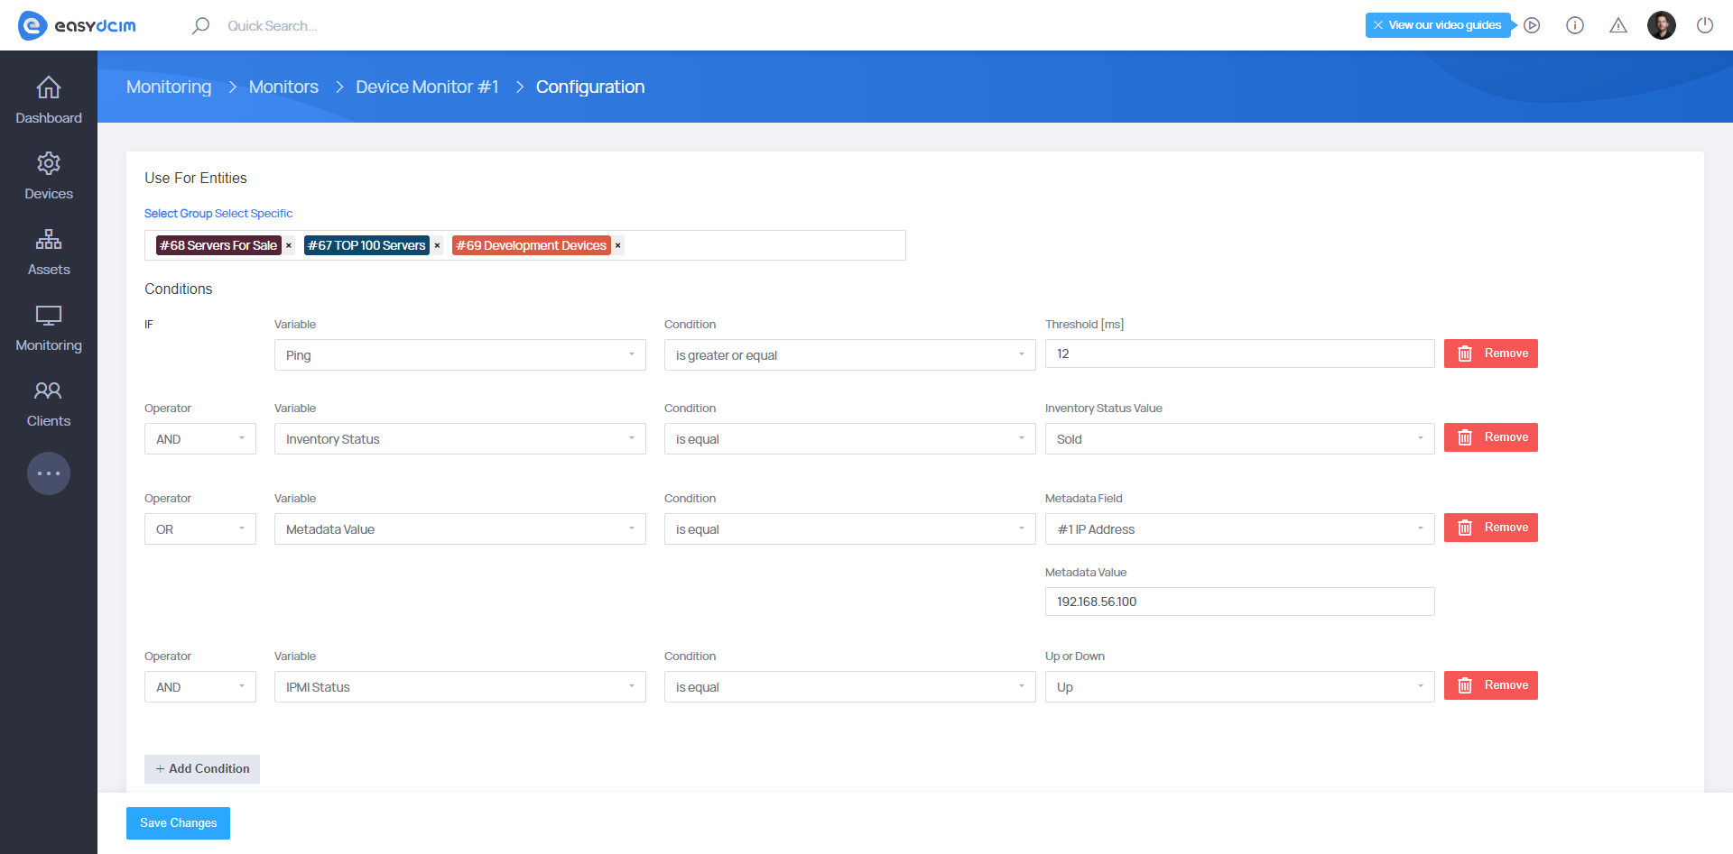Click the Quick Search magnifier icon
1733x854 pixels.
pos(200,25)
